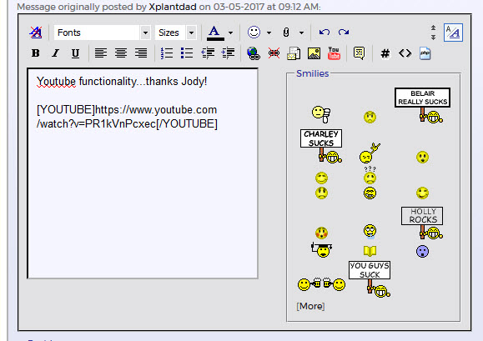This screenshot has width=483, height=341.
Task: Insert the open book smiley
Action: click(370, 251)
